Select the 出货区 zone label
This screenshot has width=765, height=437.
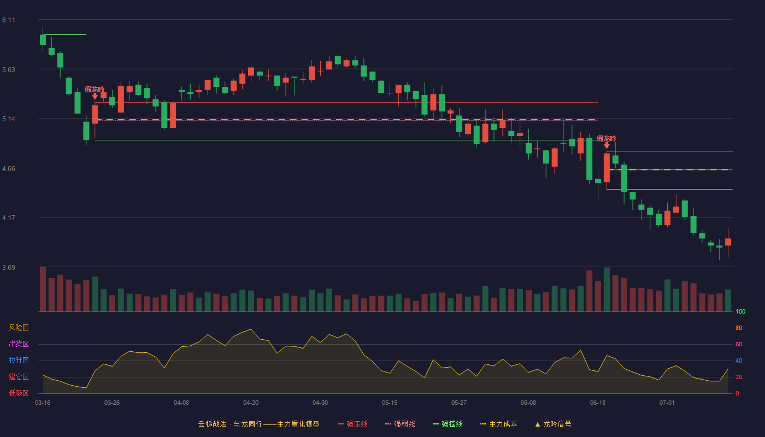[x=19, y=344]
